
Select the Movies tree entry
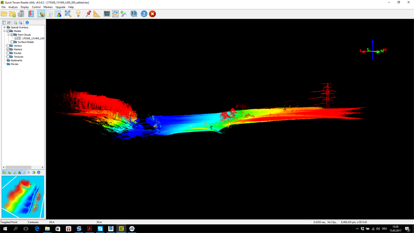pos(14,64)
